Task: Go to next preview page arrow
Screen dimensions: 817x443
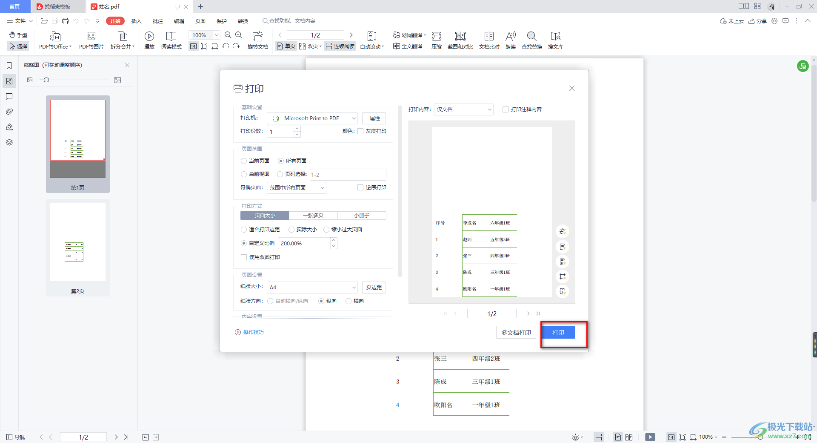Action: point(528,314)
